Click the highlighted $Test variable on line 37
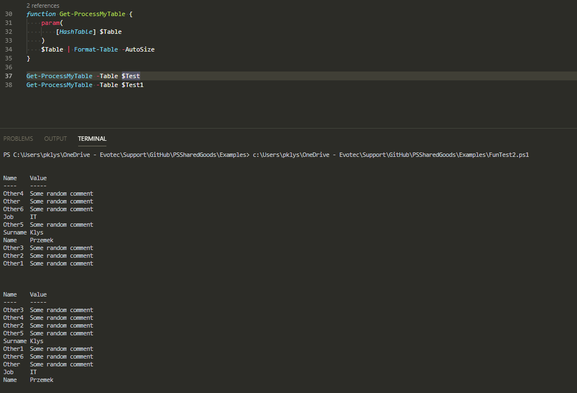The width and height of the screenshot is (577, 393). tap(131, 76)
